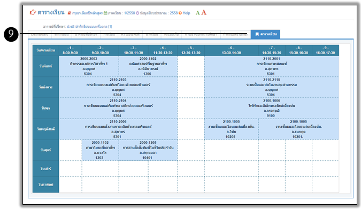Select Friday course cell 2000-1102
The image size is (361, 209).
click(x=101, y=150)
